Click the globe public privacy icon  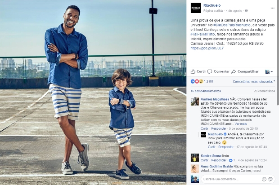coord(246,11)
